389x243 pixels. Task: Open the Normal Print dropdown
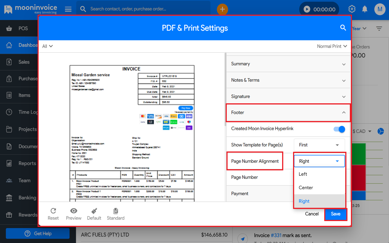pyautogui.click(x=332, y=46)
